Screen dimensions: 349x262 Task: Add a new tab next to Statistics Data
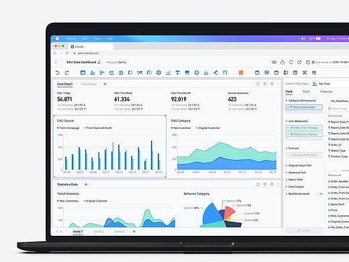point(86,184)
